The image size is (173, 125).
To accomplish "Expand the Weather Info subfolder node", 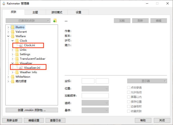I will (12, 72).
